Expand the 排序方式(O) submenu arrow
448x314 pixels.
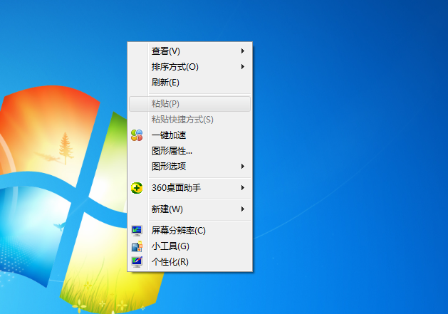243,67
